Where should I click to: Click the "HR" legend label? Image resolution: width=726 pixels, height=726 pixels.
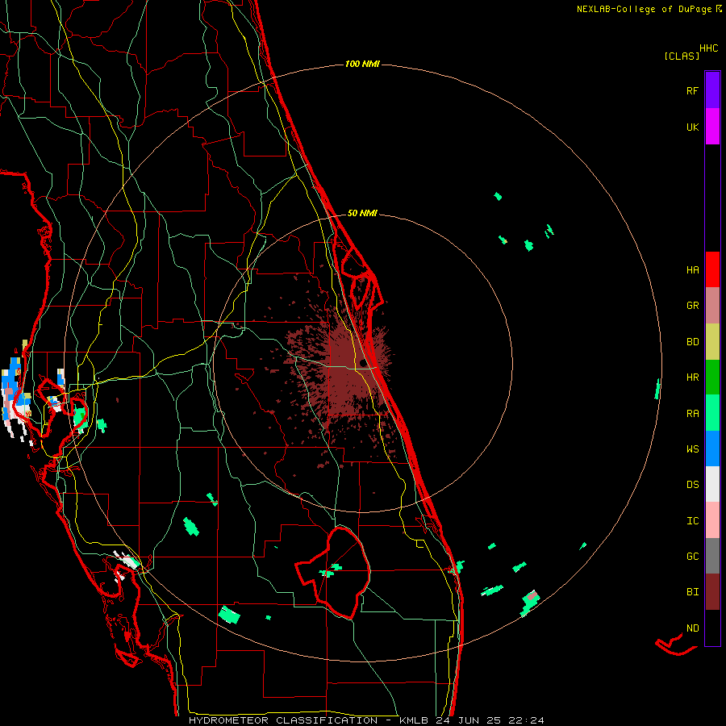[692, 378]
